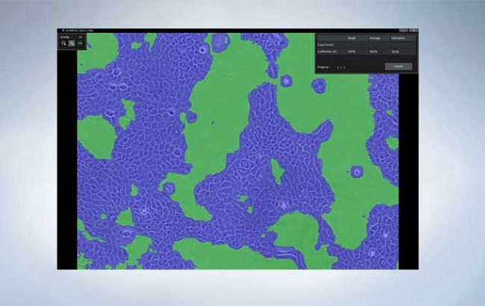Image resolution: width=485 pixels, height=306 pixels.
Task: Select the Average column header
Action: (x=375, y=38)
